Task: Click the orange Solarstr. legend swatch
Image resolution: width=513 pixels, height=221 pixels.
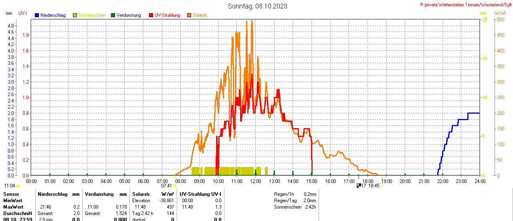Action: [189, 15]
